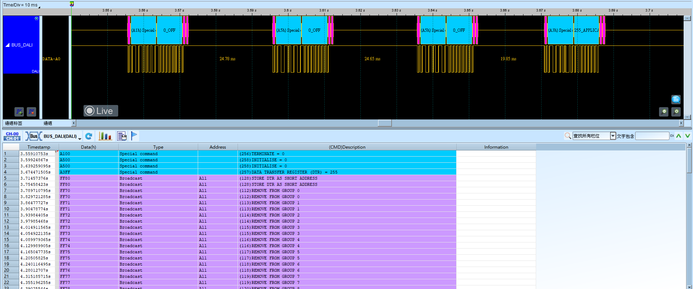Open the blue report bubble icon
The width and height of the screenshot is (693, 289).
coord(676,99)
